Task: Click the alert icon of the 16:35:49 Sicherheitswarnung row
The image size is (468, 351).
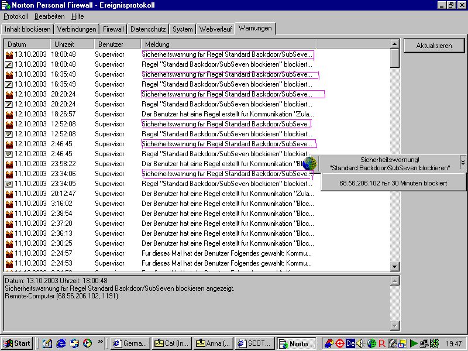Action: (9, 74)
